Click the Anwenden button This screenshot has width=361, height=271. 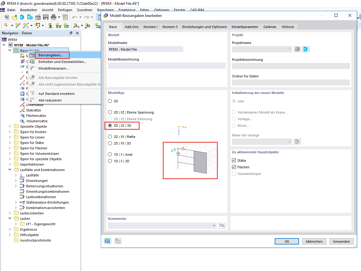(341, 241)
